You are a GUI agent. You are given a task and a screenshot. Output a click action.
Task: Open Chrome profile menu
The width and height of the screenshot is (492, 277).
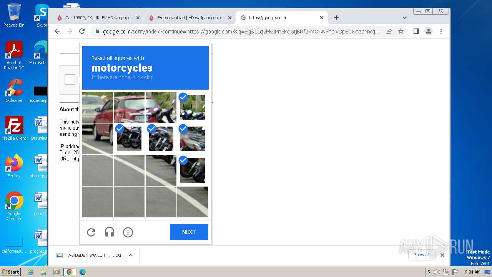coord(429,31)
